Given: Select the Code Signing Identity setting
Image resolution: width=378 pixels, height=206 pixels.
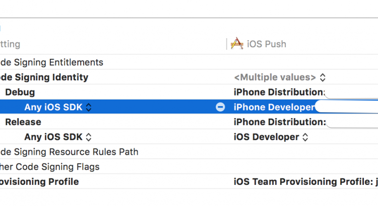Looking at the screenshot, I should 44,77.
